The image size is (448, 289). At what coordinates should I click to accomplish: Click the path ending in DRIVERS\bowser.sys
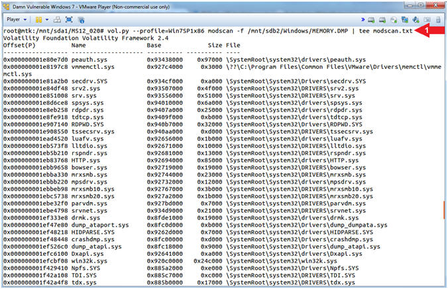pos(296,168)
